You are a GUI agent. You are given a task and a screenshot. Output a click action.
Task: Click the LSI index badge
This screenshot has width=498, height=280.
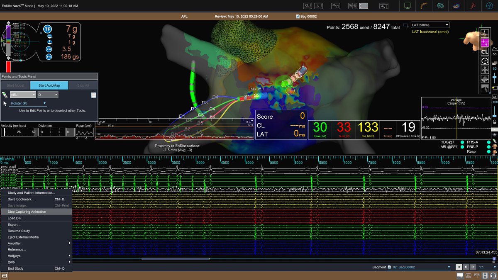click(x=49, y=49)
